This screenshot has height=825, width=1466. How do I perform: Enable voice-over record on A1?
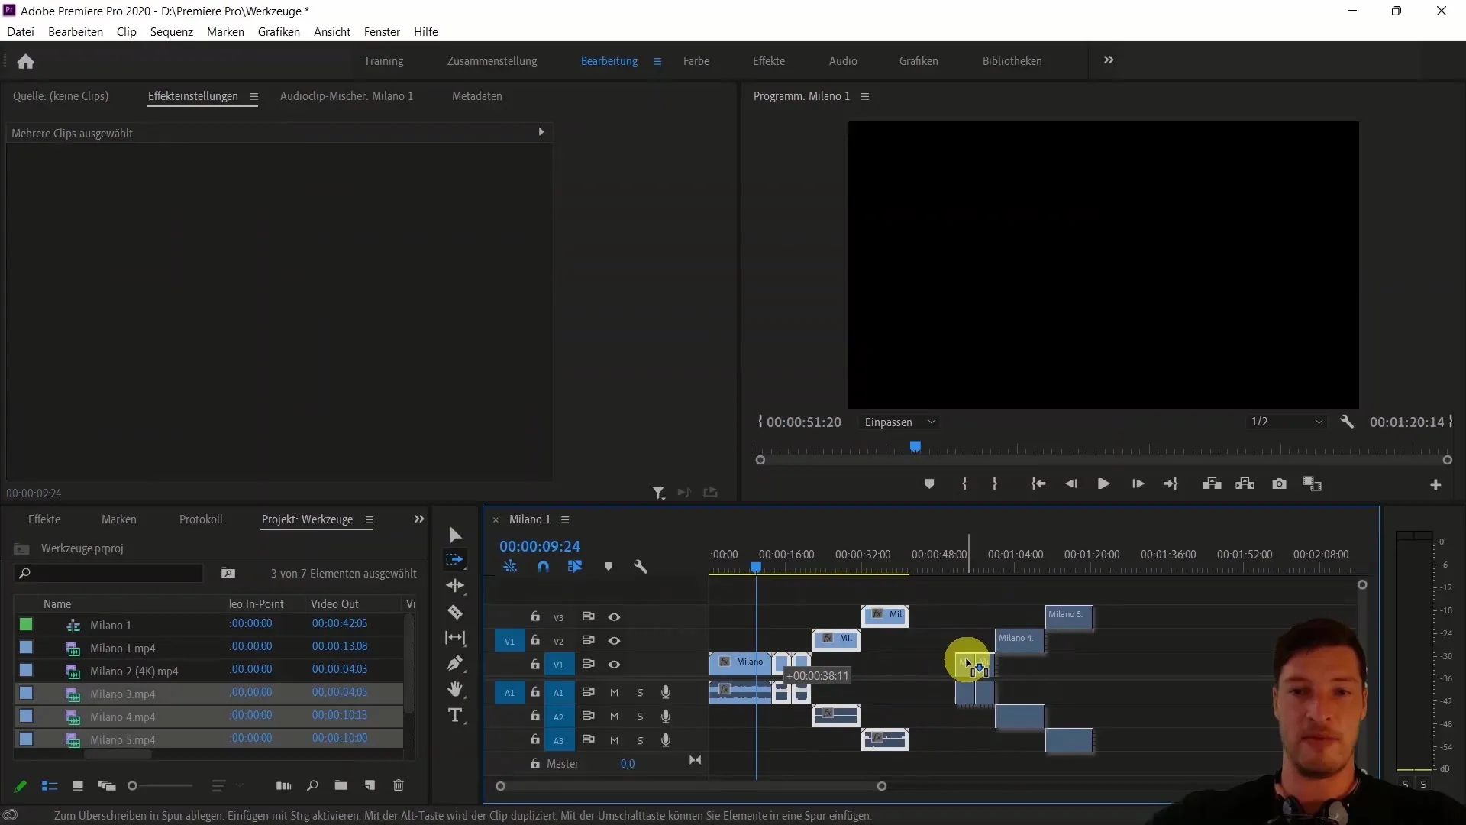[x=666, y=692]
